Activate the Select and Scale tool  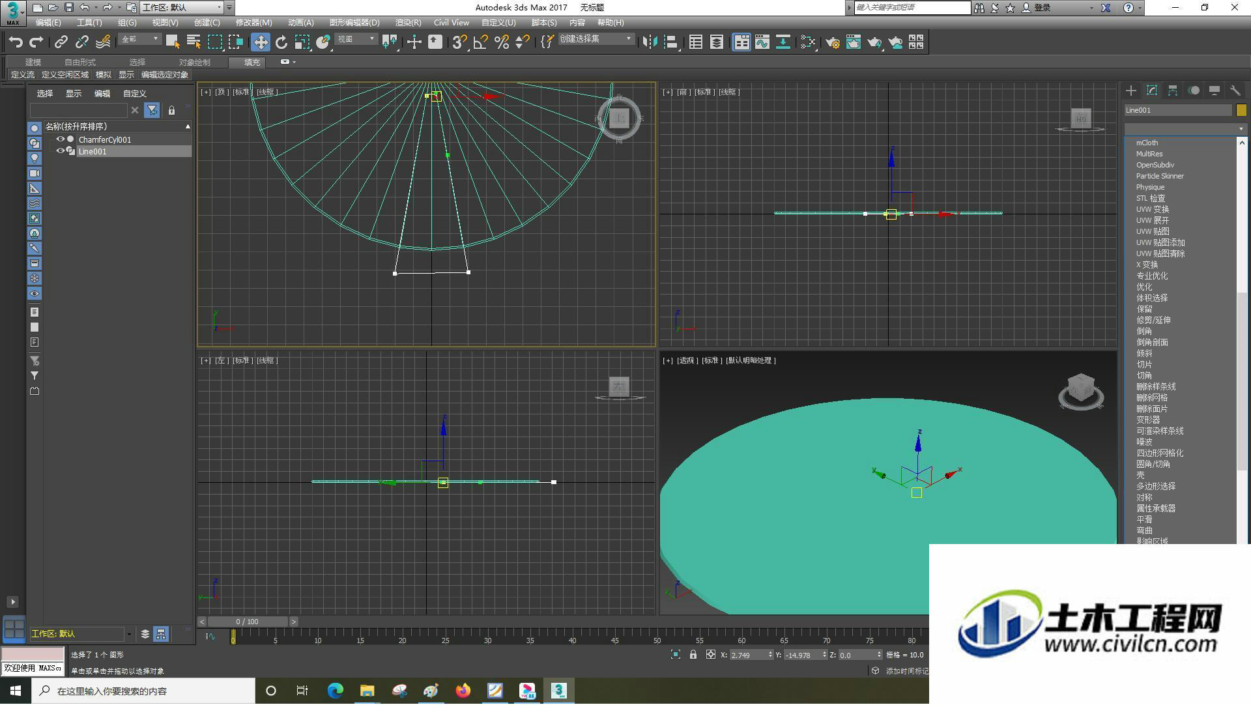302,42
